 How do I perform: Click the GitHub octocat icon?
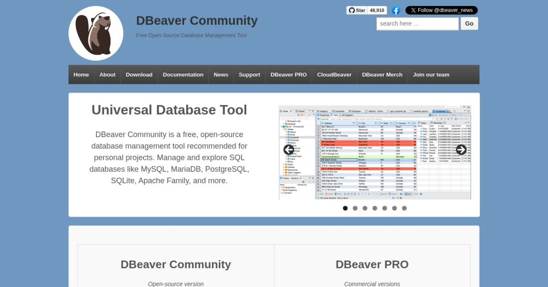[x=352, y=10]
